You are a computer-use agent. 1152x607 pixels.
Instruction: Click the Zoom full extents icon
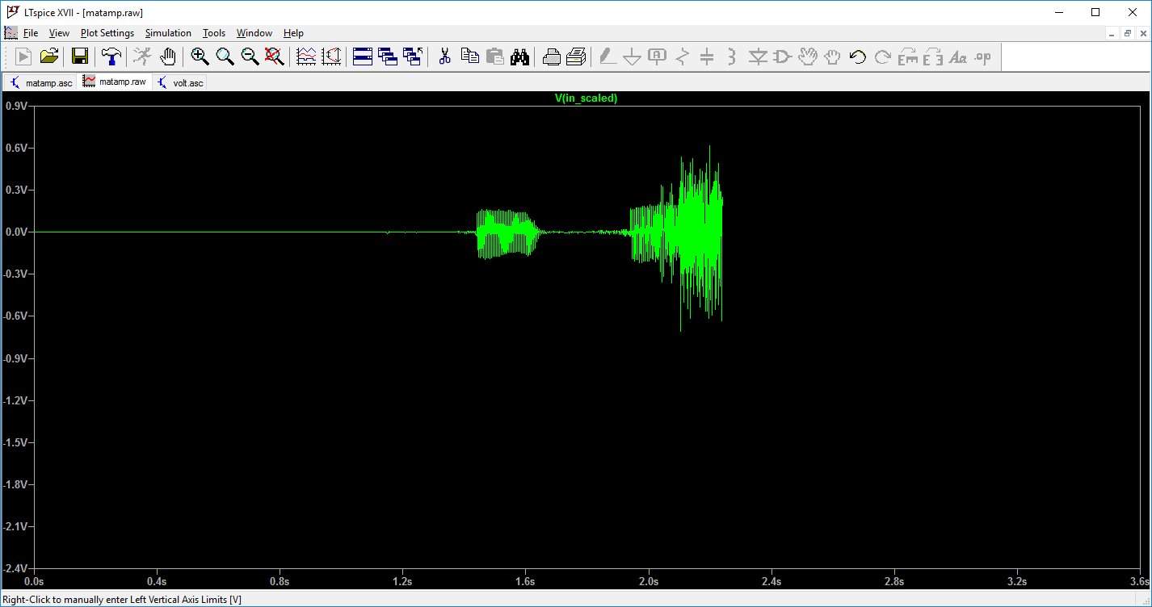coord(275,57)
